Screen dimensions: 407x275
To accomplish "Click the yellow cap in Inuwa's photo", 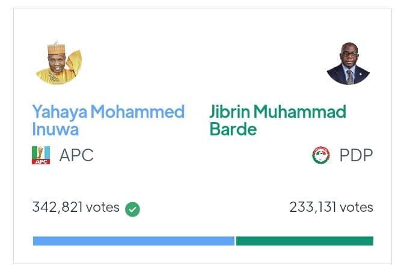I will tap(55, 48).
